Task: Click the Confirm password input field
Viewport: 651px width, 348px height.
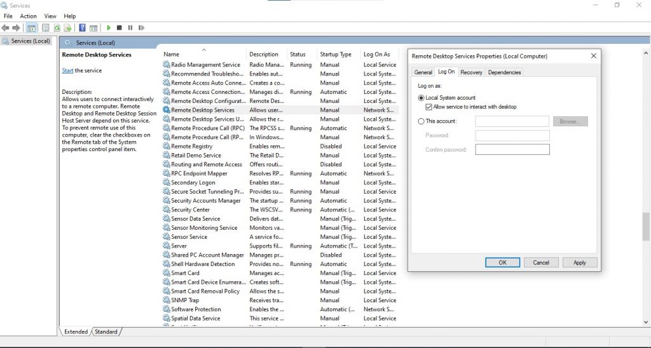Action: point(512,149)
